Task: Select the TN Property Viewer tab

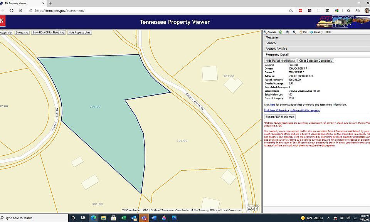Action: coord(23,3)
